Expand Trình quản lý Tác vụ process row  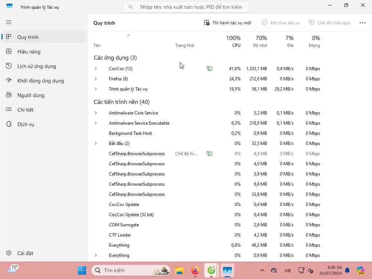point(96,89)
